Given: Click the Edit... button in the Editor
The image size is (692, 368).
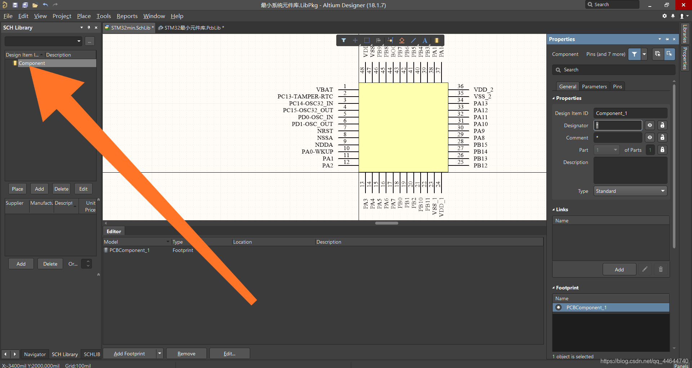Looking at the screenshot, I should 229,354.
